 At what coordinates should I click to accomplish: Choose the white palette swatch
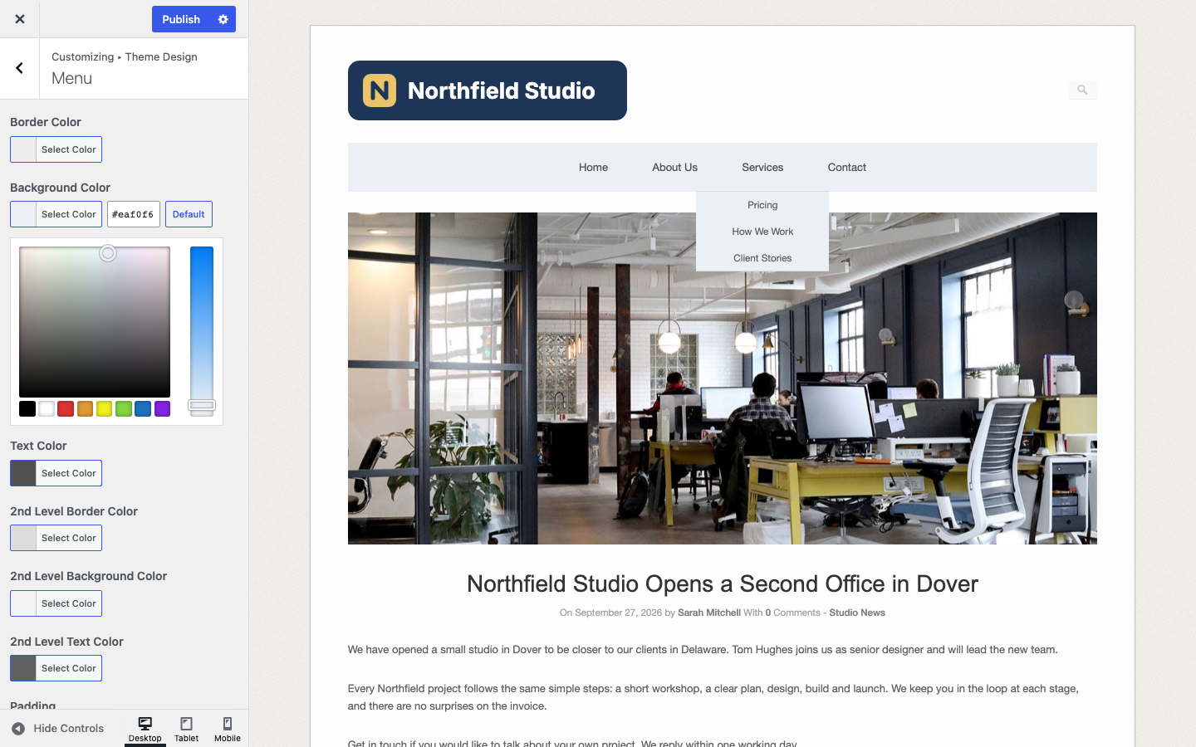(x=47, y=408)
